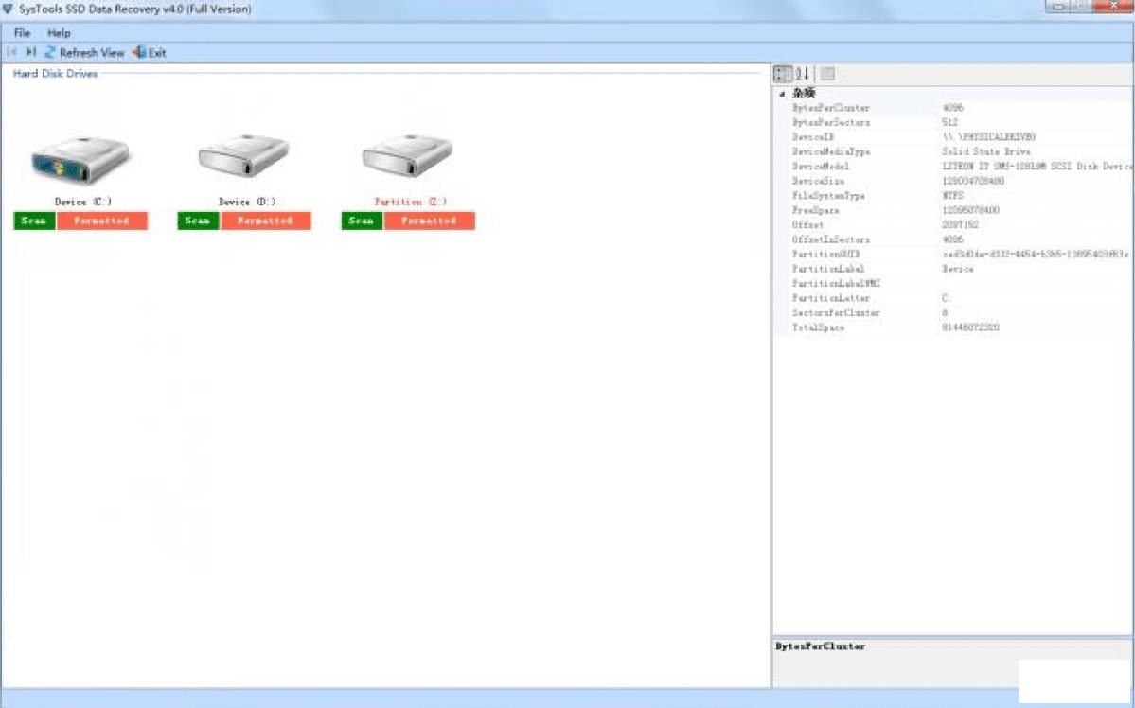Switch property grid to categorized view
This screenshot has width=1135, height=708.
pyautogui.click(x=783, y=74)
